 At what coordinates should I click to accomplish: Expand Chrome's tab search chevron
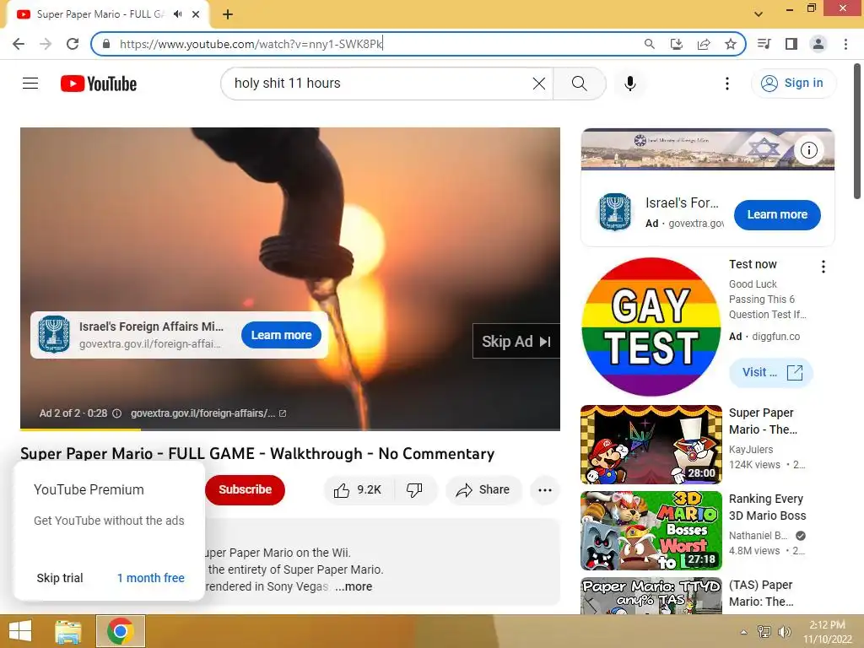click(x=759, y=14)
